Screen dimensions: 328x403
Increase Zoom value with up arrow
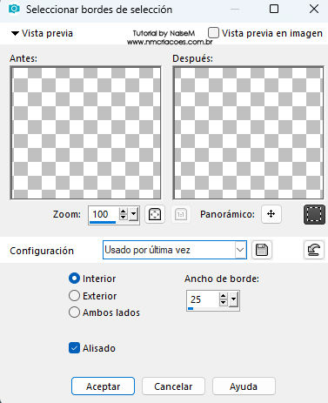124,212
